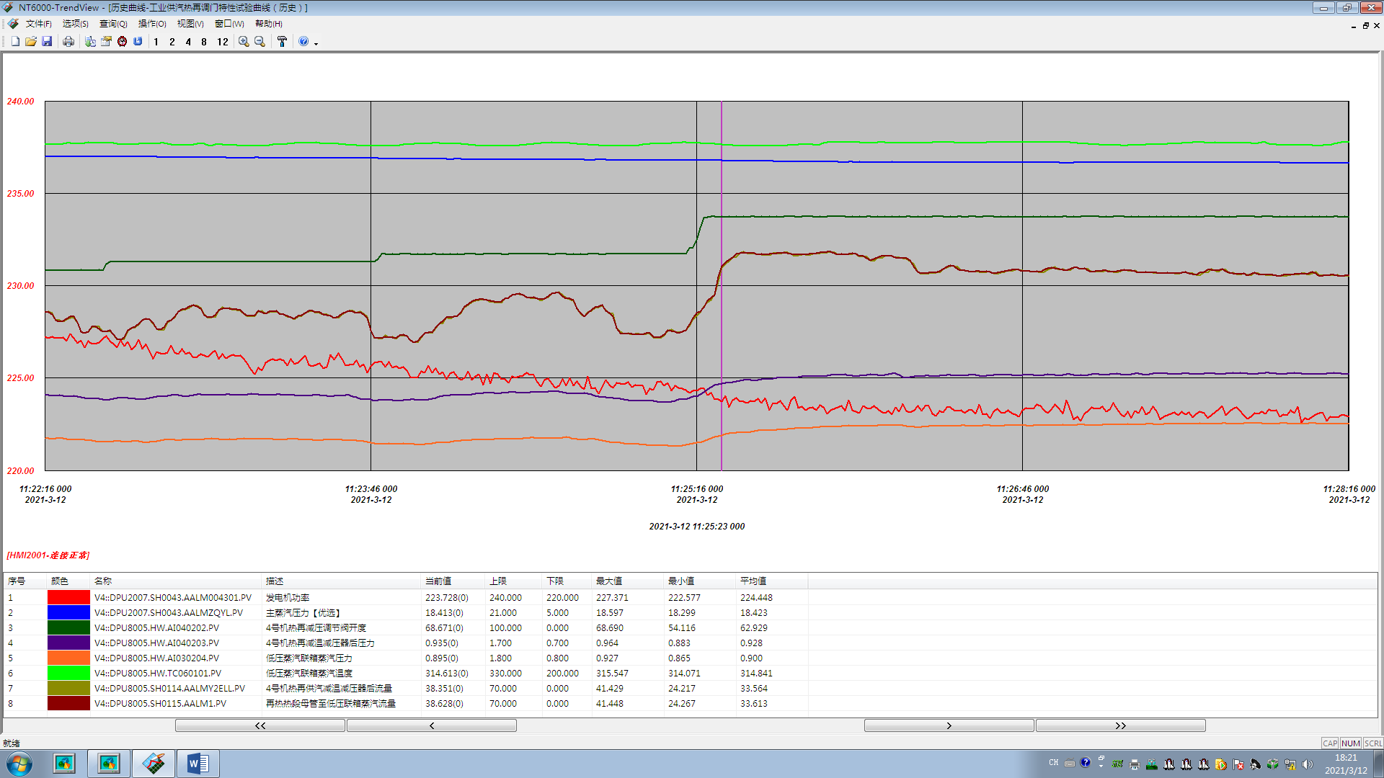
Task: Expand the help dropdown arrow in toolbar
Action: tap(316, 43)
